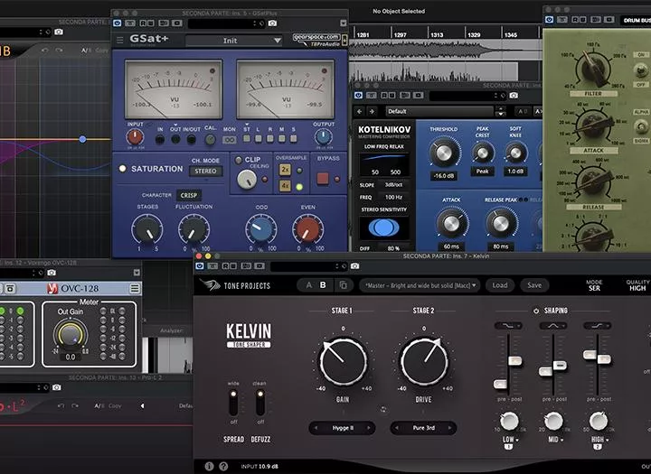Viewport: 651px width, 474px height.
Task: Open the GSat+ Init preset dropdown
Action: (234, 41)
